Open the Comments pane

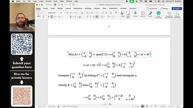[x=152, y=9]
